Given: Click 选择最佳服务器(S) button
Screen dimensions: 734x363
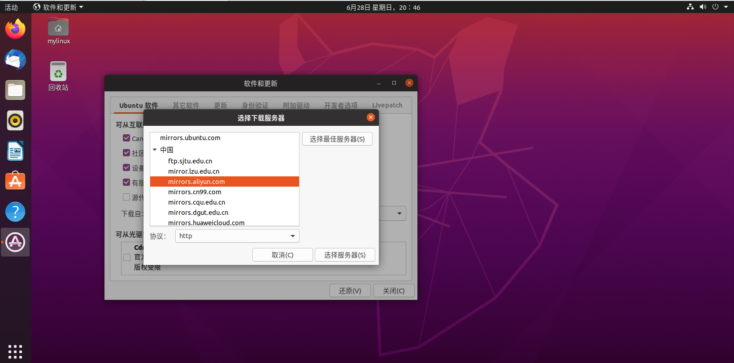Looking at the screenshot, I should 337,139.
